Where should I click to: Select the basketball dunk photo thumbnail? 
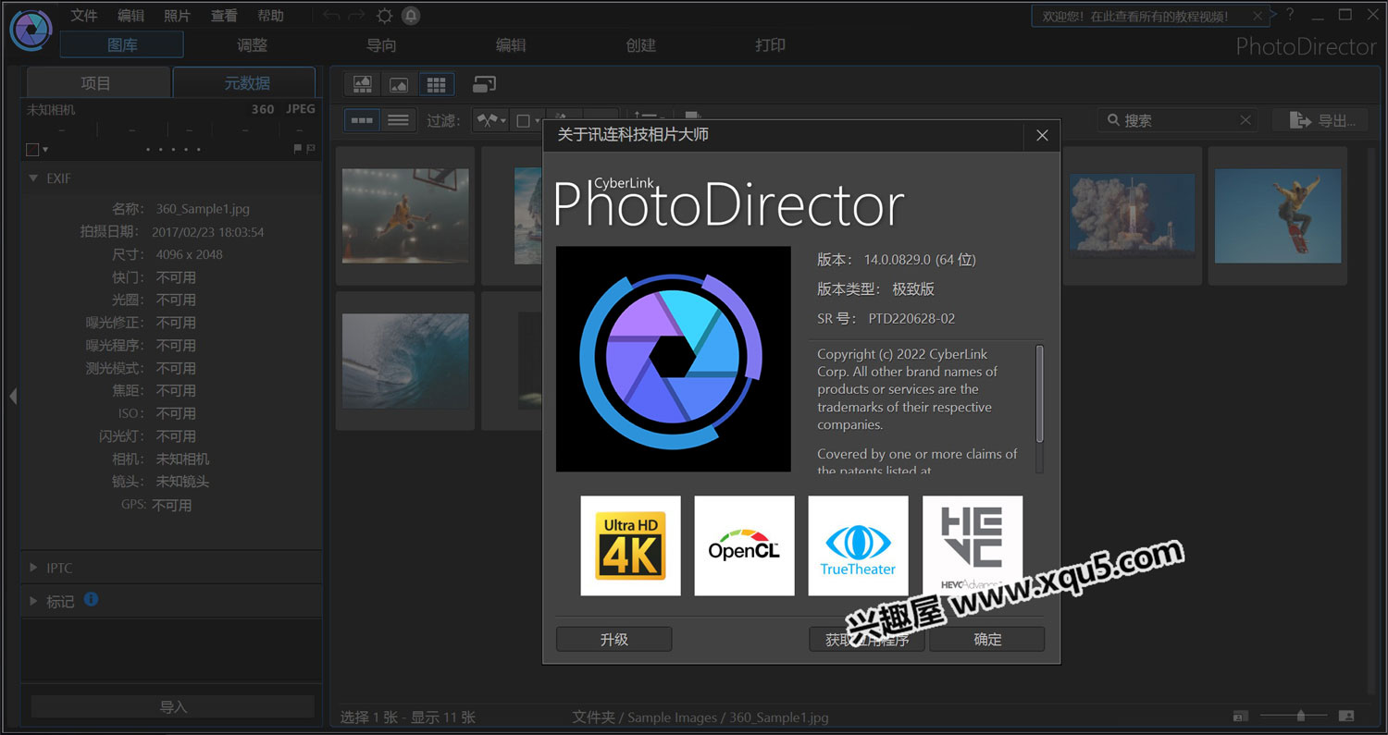point(405,215)
